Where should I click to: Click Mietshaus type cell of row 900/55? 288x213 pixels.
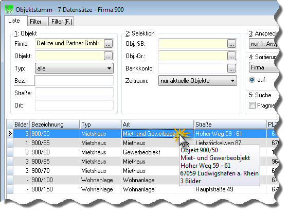click(101, 143)
